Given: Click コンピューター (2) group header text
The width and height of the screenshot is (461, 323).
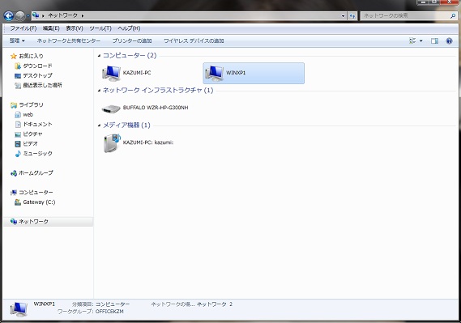Looking at the screenshot, I should point(130,56).
